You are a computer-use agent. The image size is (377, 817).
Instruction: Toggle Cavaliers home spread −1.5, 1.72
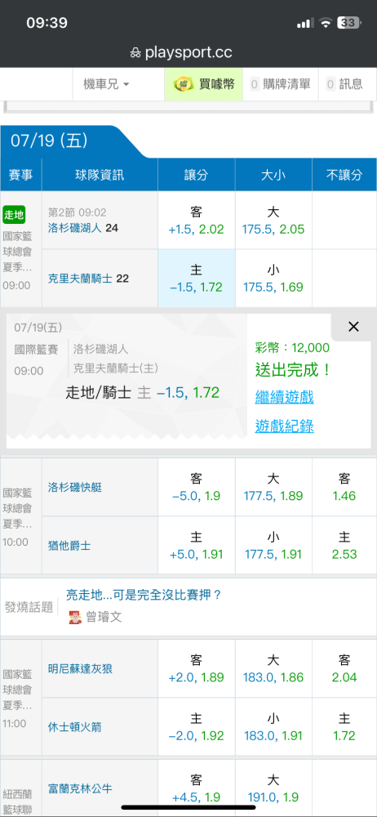pyautogui.click(x=197, y=279)
